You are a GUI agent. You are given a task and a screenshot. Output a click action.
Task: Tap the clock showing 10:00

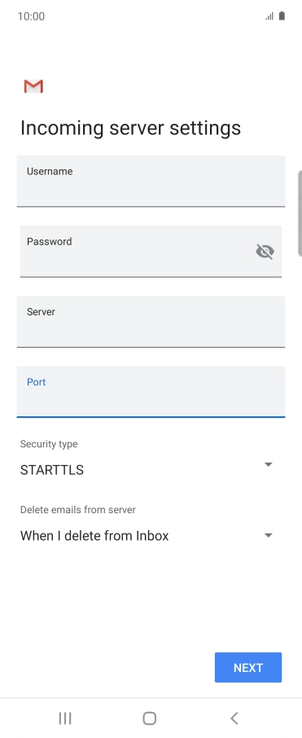pyautogui.click(x=31, y=16)
